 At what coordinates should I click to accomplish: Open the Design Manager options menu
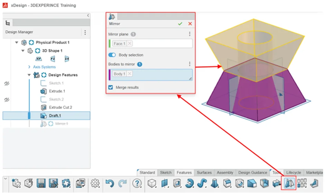pos(85,32)
